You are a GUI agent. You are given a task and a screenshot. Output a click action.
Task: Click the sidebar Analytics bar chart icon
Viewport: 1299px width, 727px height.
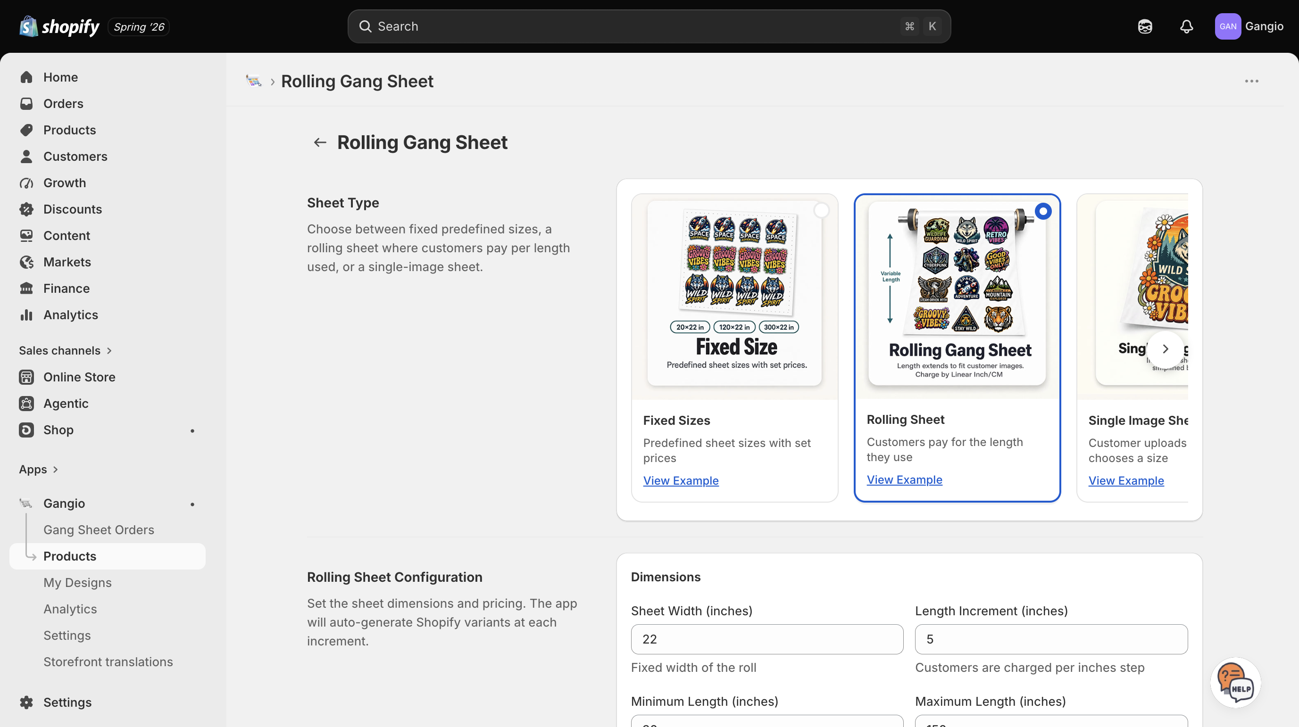(x=26, y=314)
